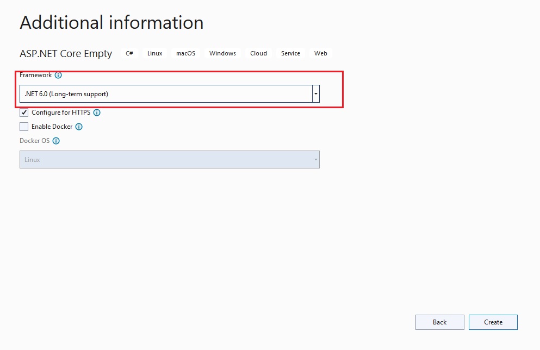Click the ASP.NET Core Empty template name

click(x=66, y=54)
